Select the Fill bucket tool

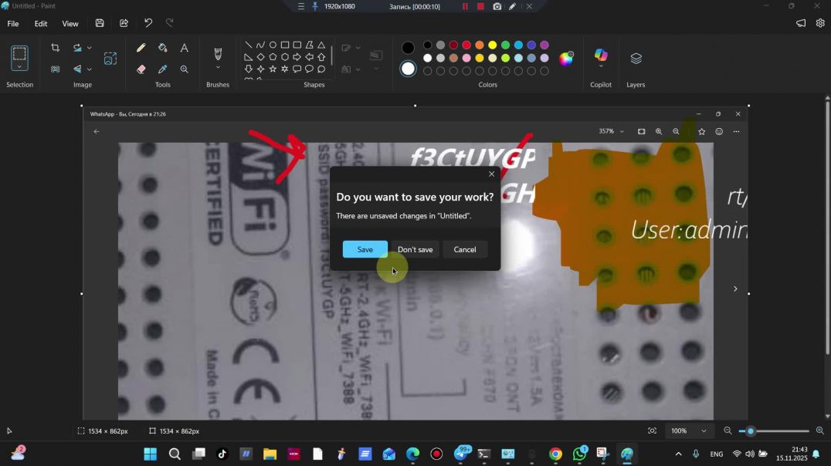point(162,48)
